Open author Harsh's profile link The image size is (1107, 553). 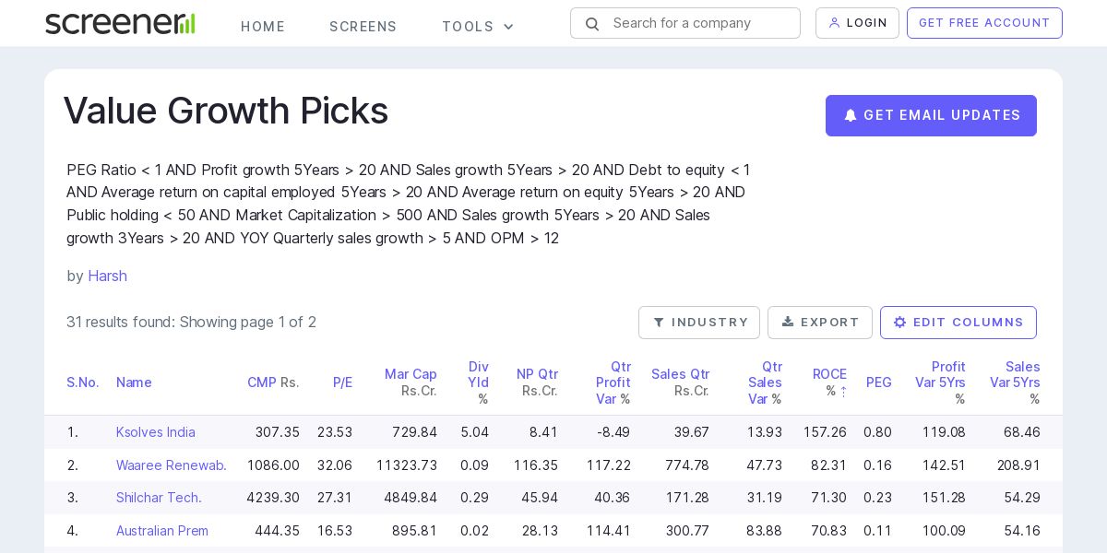[107, 276]
